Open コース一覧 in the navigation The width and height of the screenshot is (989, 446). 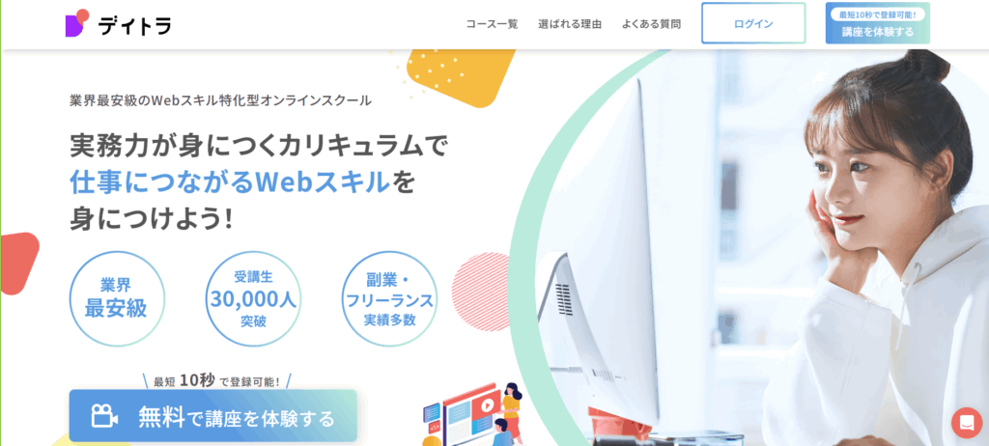(492, 24)
